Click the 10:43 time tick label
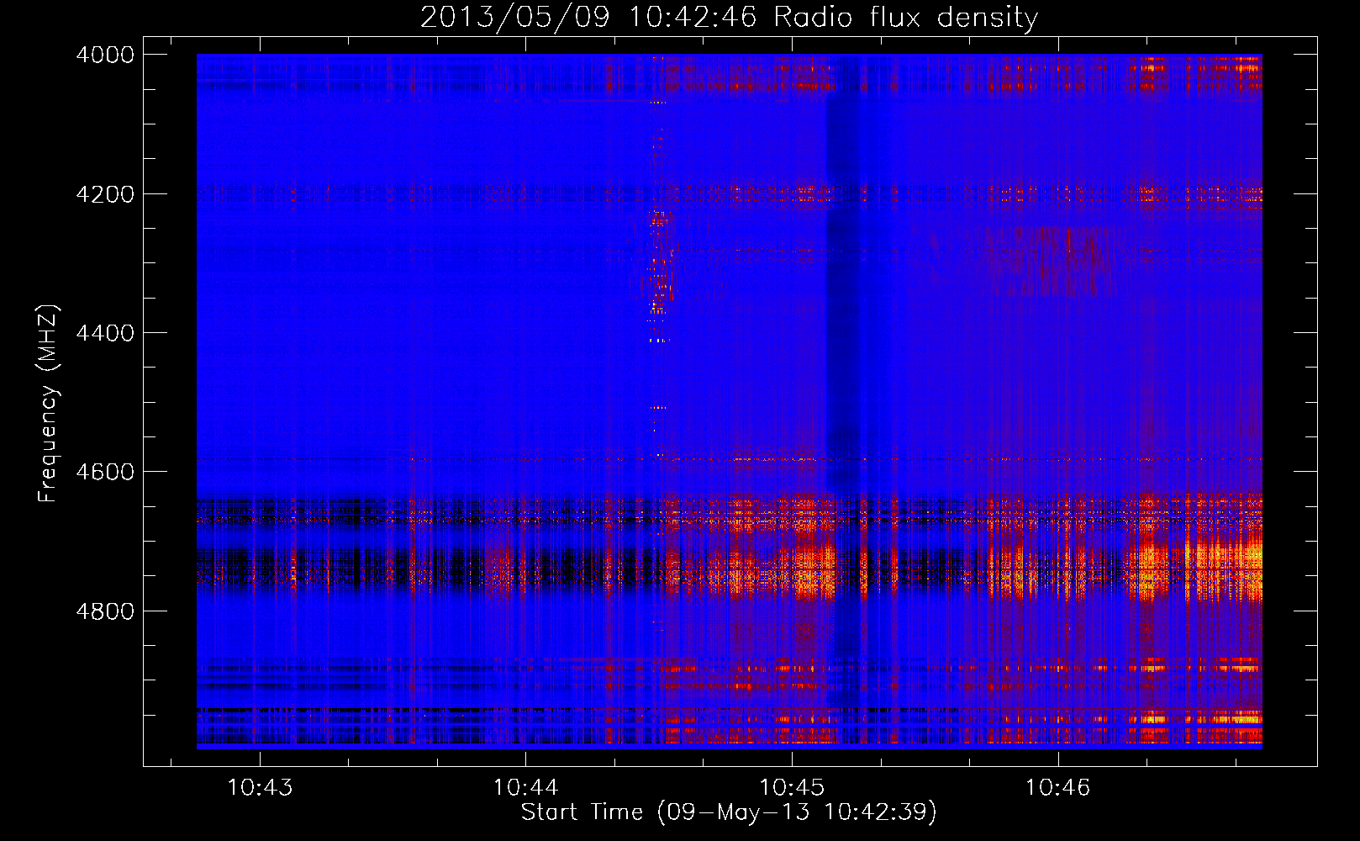The height and width of the screenshot is (841, 1360). pyautogui.click(x=260, y=787)
